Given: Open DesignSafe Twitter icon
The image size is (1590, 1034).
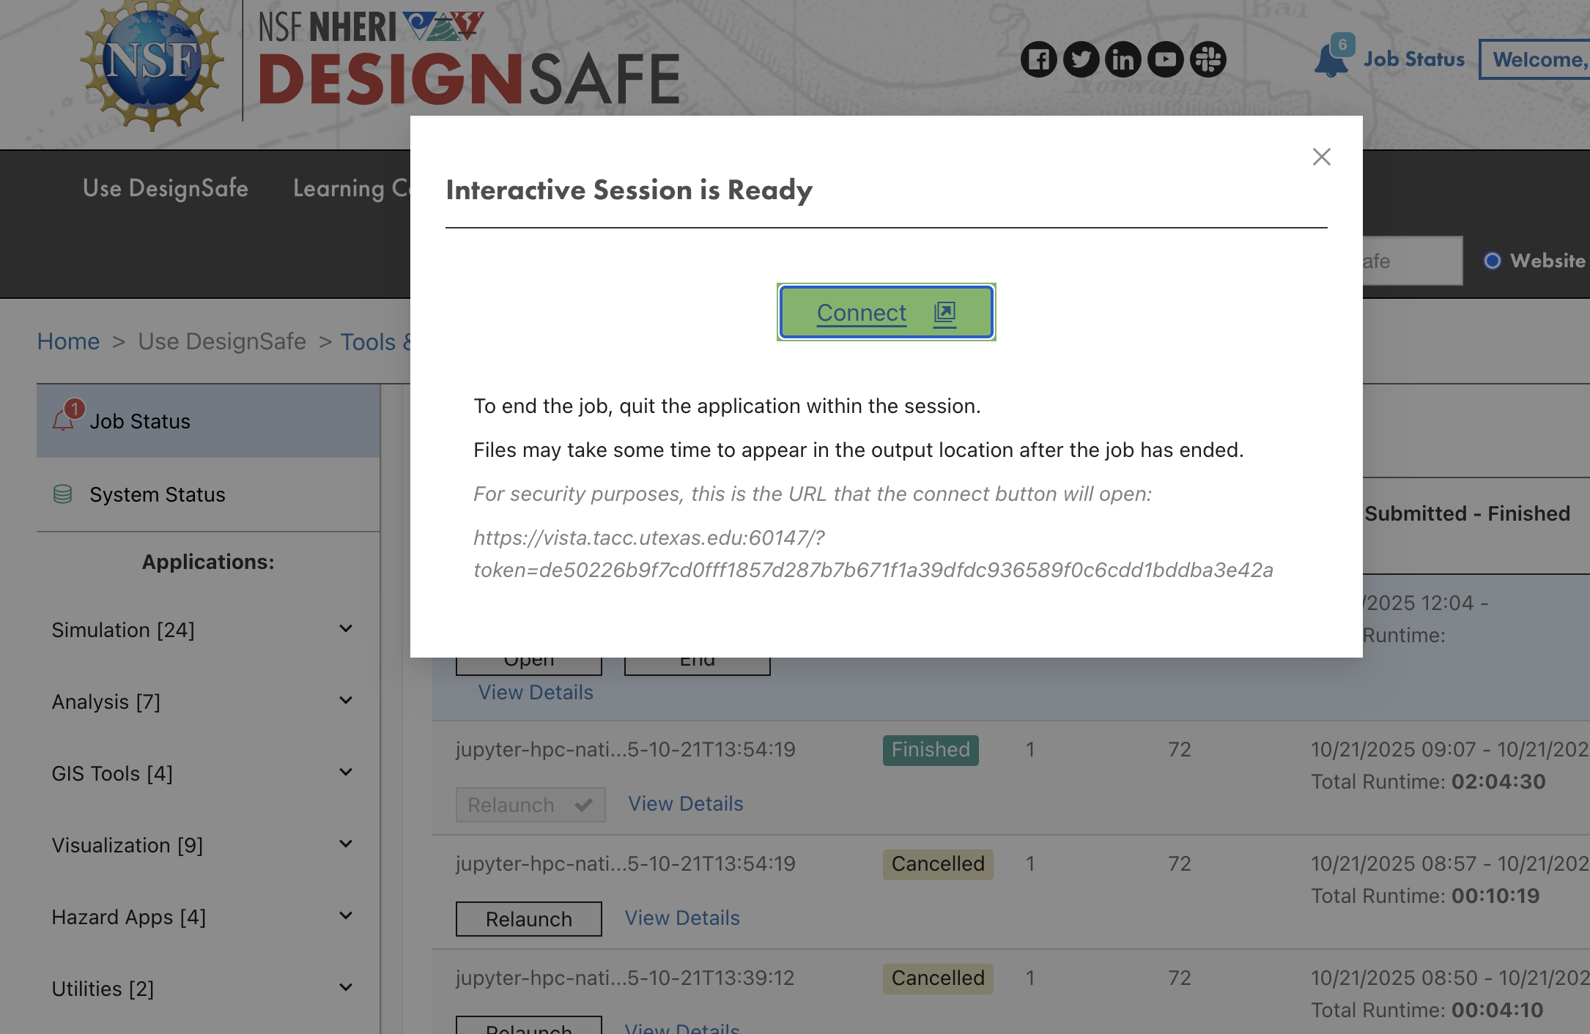Looking at the screenshot, I should [x=1081, y=59].
